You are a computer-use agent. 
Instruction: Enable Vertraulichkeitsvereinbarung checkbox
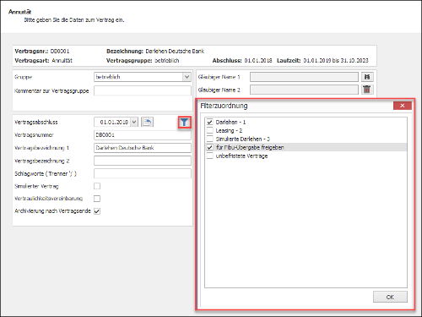[97, 199]
